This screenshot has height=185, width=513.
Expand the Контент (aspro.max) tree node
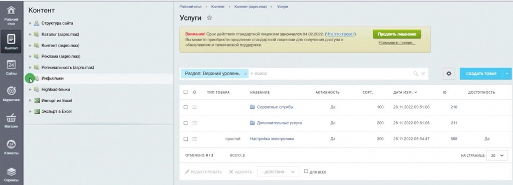click(30, 45)
